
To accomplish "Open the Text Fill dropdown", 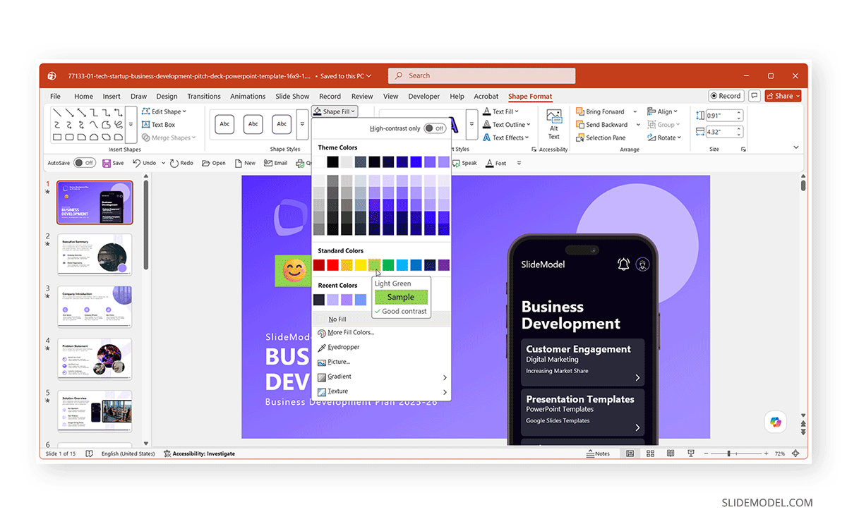I will (500, 111).
